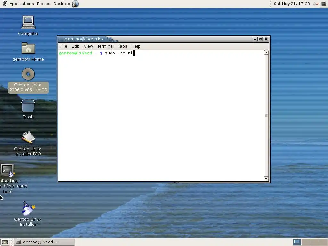Launch the web browser icon in top panel
The image size is (328, 246).
point(75,4)
